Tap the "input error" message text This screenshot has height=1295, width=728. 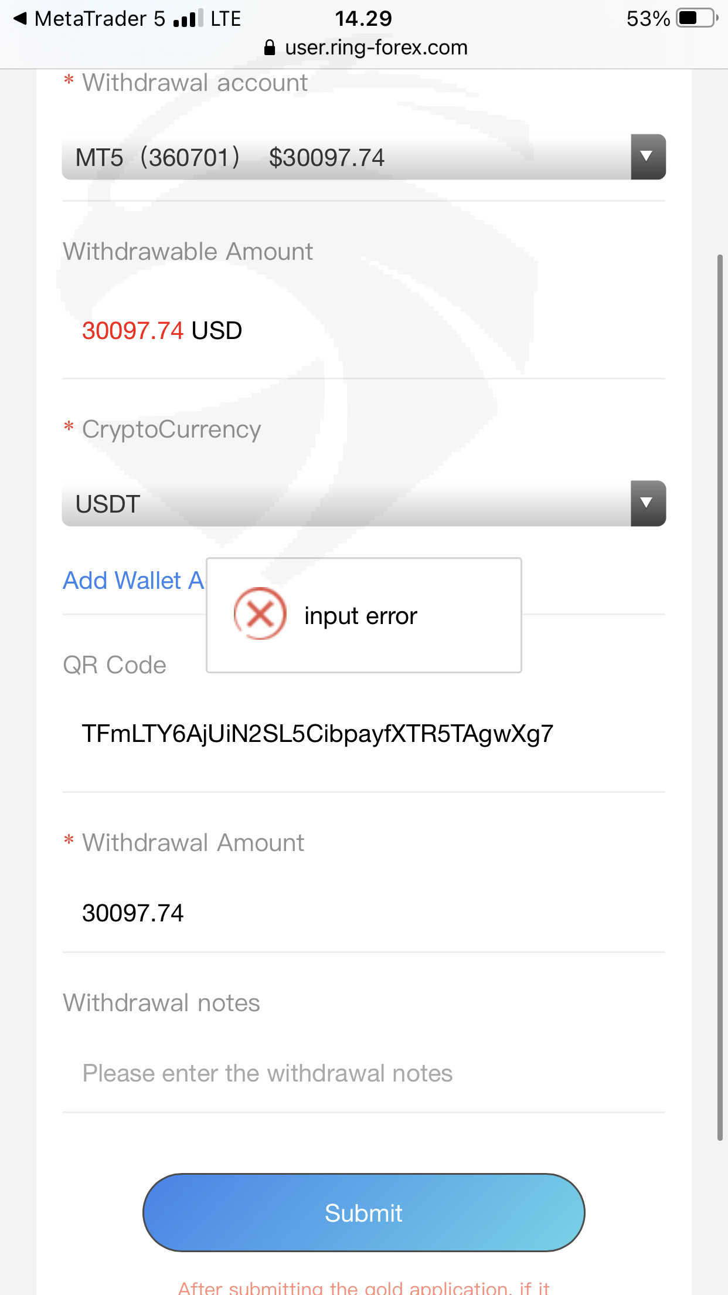(x=360, y=616)
